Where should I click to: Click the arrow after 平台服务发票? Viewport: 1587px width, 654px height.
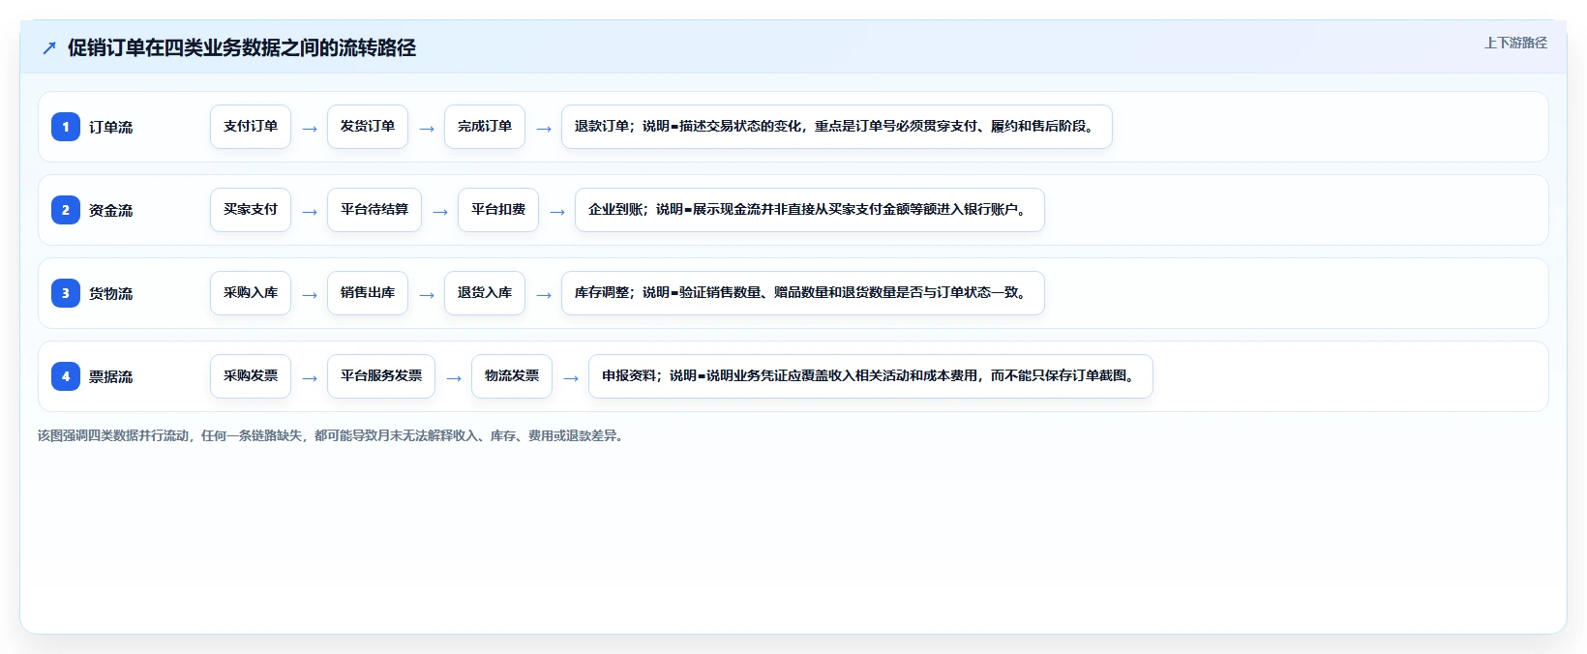454,378
